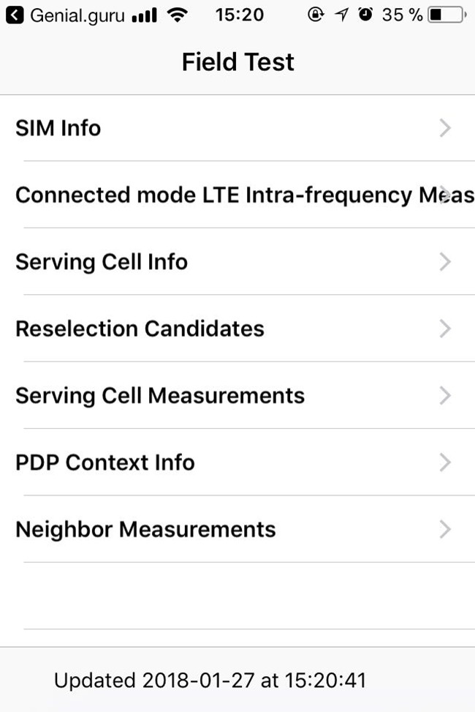Tap the battery icon

tap(447, 15)
